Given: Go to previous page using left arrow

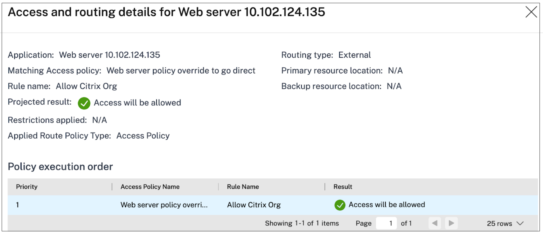Looking at the screenshot, I should pos(435,223).
